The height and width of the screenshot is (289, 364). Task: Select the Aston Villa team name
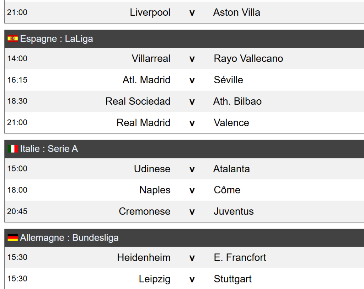click(x=236, y=12)
